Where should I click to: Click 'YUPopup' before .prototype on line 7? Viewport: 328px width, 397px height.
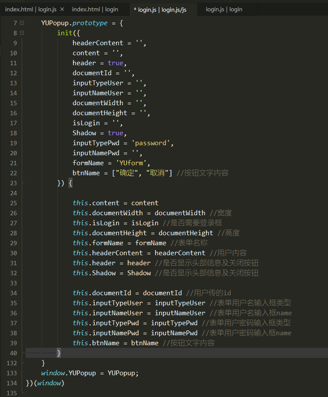pyautogui.click(x=55, y=23)
